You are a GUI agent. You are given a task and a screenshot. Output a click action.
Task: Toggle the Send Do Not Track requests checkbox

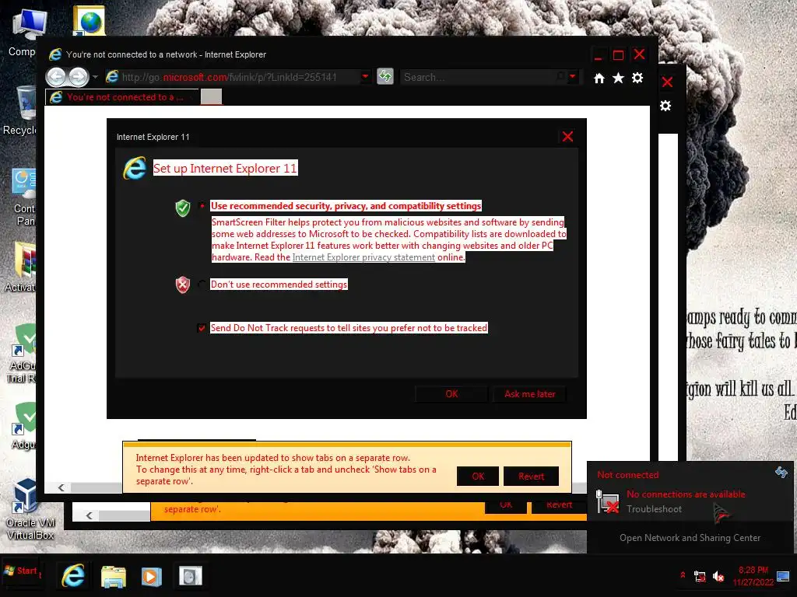[202, 328]
